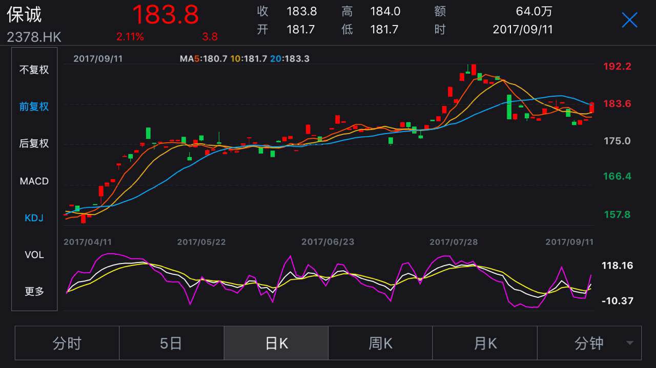656x368 pixels.
Task: Switch to the 分时 intraday tab
Action: point(67,343)
